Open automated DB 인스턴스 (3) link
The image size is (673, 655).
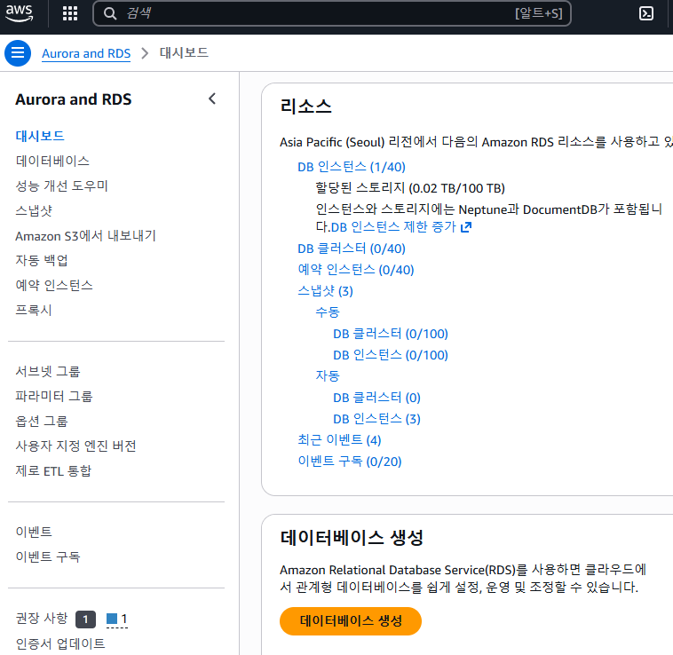(376, 419)
